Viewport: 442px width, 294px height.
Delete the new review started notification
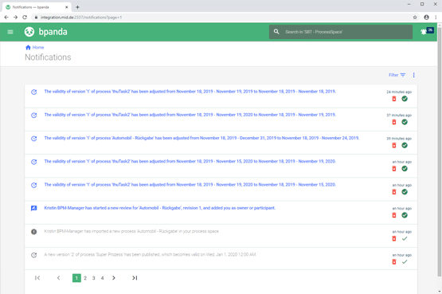[x=394, y=215]
